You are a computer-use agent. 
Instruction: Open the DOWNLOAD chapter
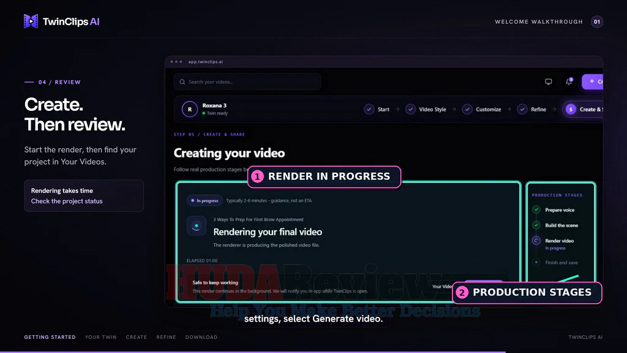201,337
